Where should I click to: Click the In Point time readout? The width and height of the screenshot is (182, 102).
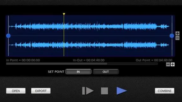[23, 60]
